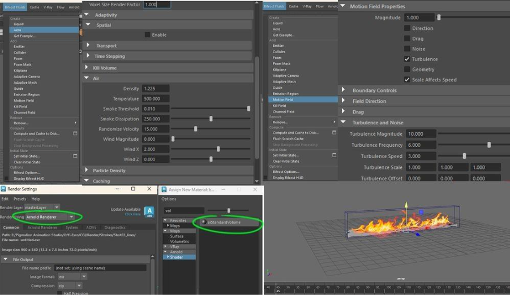This screenshot has height=295, width=510.
Task: Adjust the Wind X slider
Action: click(x=218, y=149)
